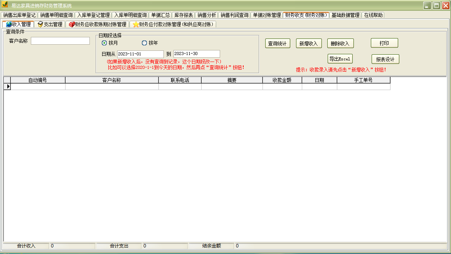The width and height of the screenshot is (451, 254).
Task: Click the globe icon on 收入管理 tab
Action: (9, 24)
